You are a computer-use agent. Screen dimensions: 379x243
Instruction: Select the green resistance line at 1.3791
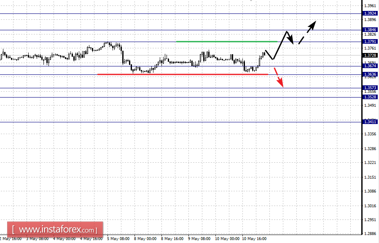coord(227,42)
